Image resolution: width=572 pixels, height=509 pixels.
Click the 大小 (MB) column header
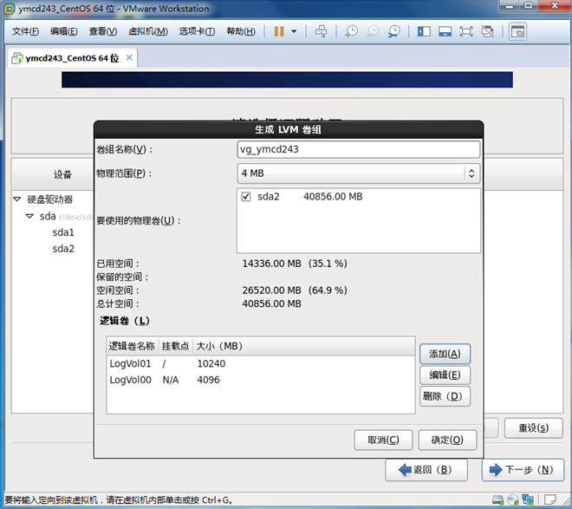click(219, 346)
